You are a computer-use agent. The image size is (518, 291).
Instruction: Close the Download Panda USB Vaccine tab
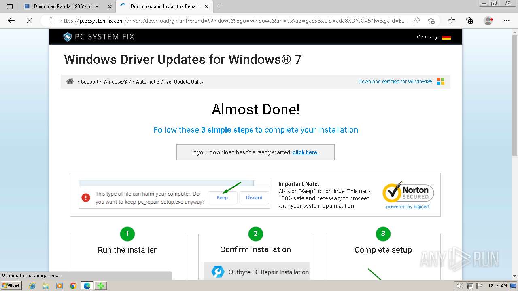click(110, 6)
